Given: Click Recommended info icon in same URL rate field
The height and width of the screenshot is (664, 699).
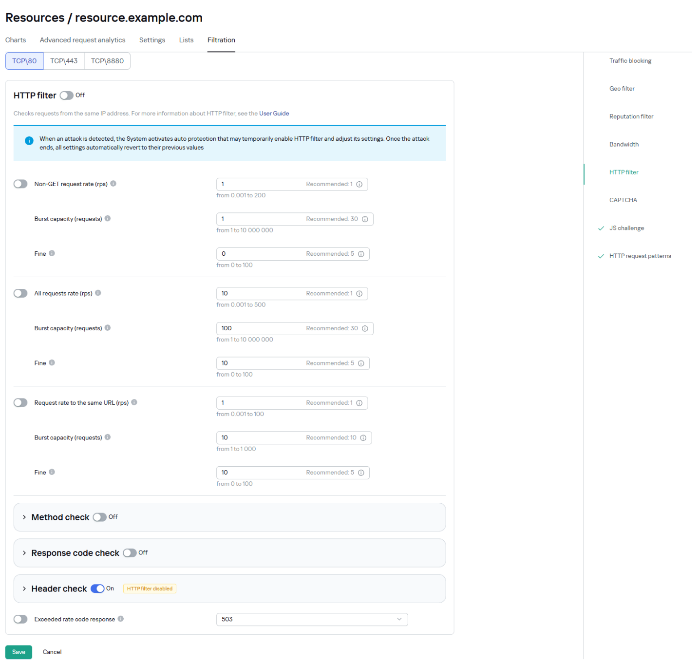Looking at the screenshot, I should coord(359,403).
